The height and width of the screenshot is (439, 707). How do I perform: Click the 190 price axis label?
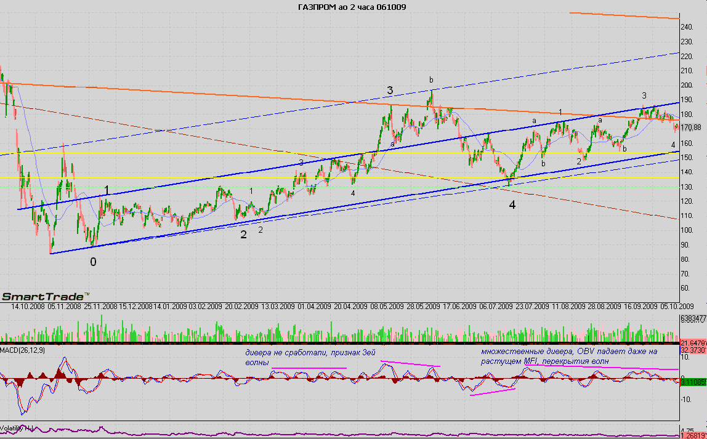687,100
